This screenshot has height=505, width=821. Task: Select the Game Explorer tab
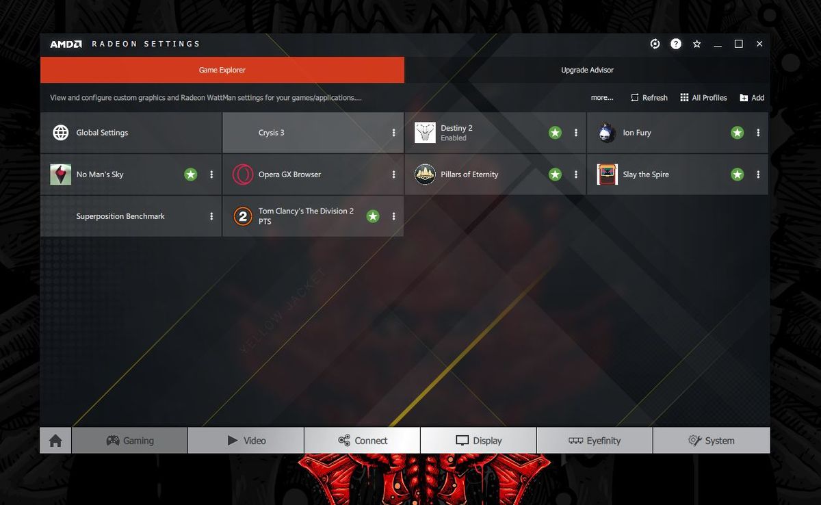click(x=222, y=69)
